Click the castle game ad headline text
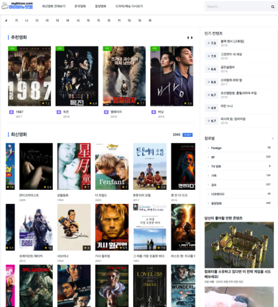Screen dimensions: 278x307 238,274
